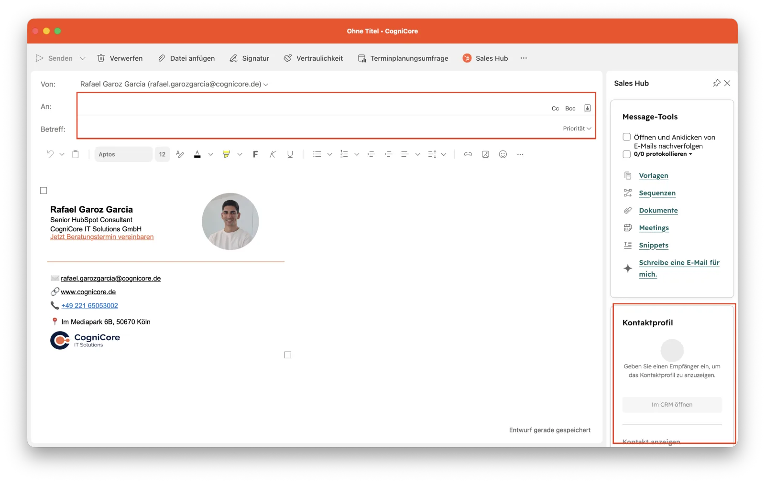This screenshot has height=483, width=765.
Task: Expand the protokollieren dropdown arrow
Action: click(x=690, y=154)
